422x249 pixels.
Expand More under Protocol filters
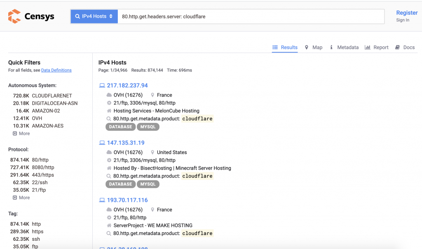tap(21, 198)
